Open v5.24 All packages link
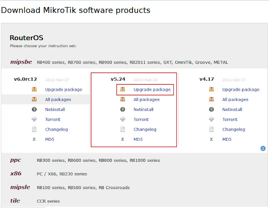Image resolution: width=269 pixels, height=208 pixels. 147,100
